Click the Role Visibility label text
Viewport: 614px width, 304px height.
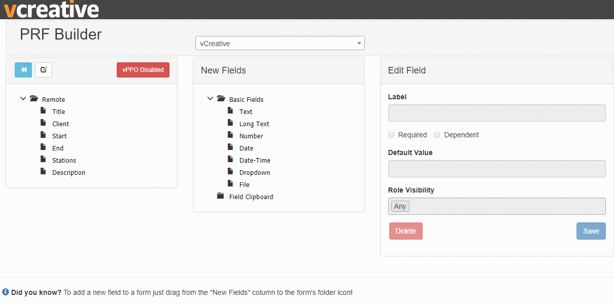[x=411, y=190]
